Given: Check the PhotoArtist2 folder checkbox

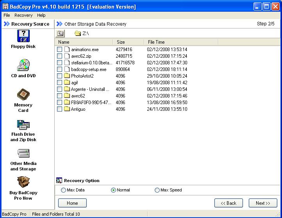Looking at the screenshot, I should click(59, 76).
